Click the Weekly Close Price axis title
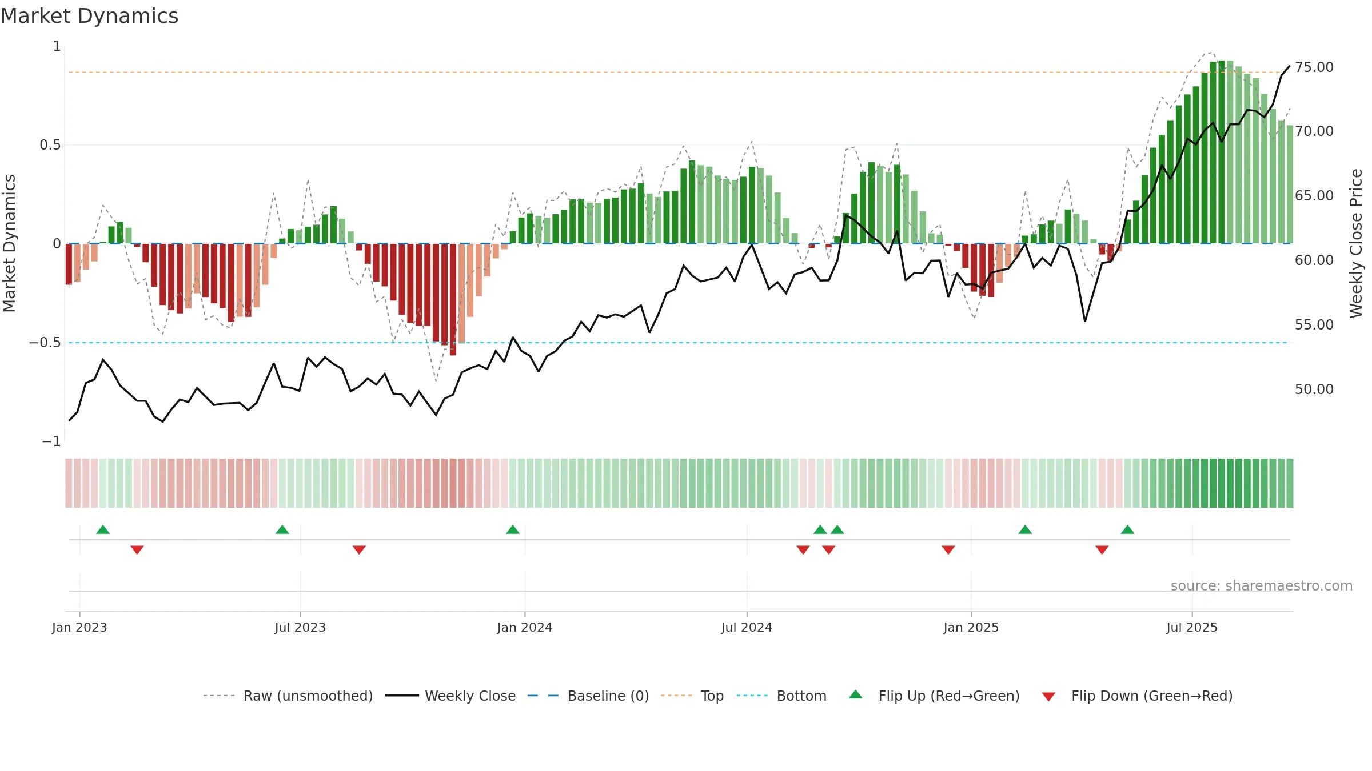1372x771 pixels. (1356, 243)
